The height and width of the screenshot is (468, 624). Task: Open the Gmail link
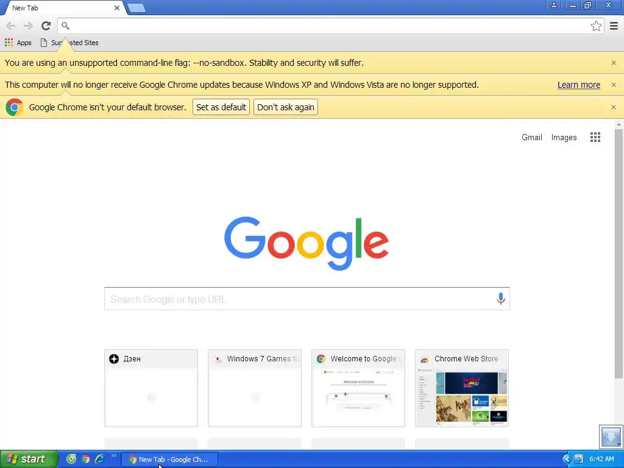pos(531,137)
